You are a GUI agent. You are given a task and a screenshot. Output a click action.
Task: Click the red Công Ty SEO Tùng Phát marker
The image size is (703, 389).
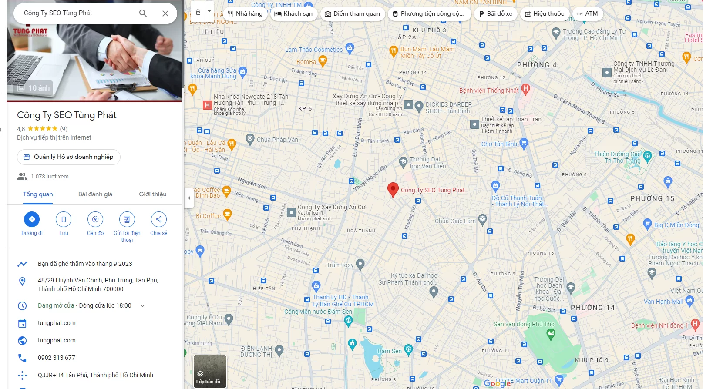click(x=393, y=190)
